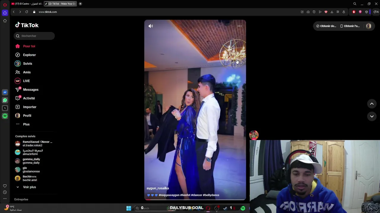The height and width of the screenshot is (213, 380).
Task: Open the Windows Start button
Action: (129, 208)
